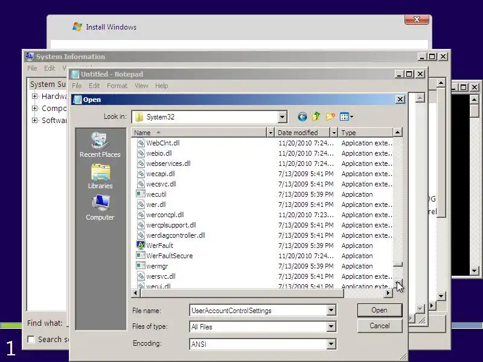Select the werdiagcontroller.dll file icon
Screen dimensions: 483x362
(141, 235)
